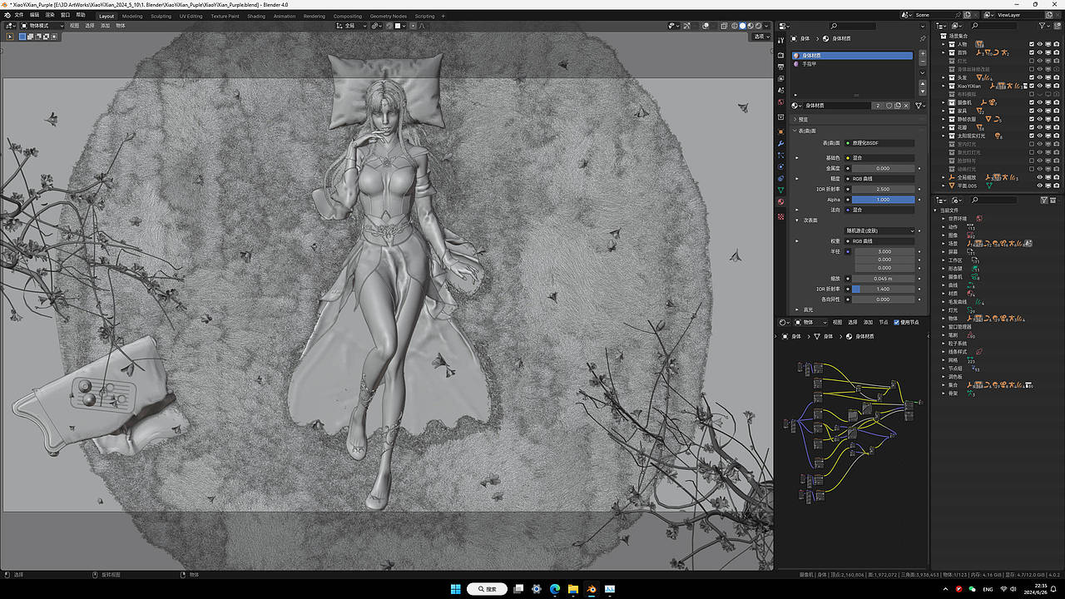Click the 原理化BSDF surface shader button
This screenshot has height=599, width=1065.
[x=880, y=143]
